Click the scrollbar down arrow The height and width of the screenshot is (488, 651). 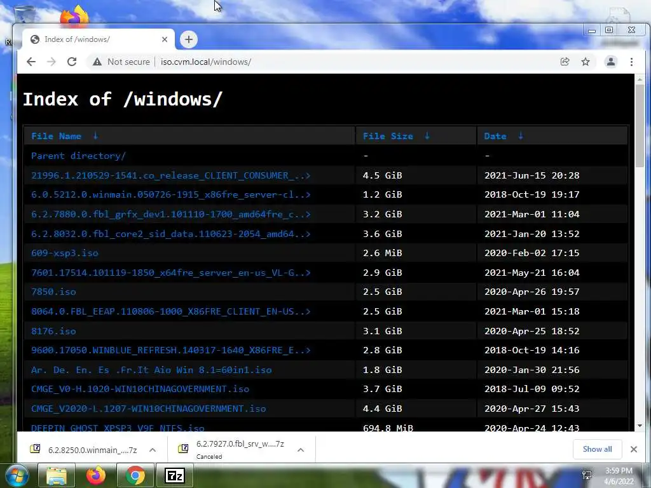[640, 426]
